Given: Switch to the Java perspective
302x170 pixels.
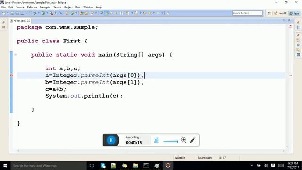Looking at the screenshot, I should click(x=294, y=13).
